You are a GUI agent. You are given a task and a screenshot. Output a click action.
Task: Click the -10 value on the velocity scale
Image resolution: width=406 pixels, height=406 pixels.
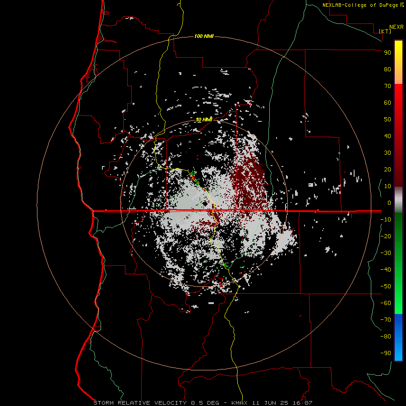pos(386,220)
